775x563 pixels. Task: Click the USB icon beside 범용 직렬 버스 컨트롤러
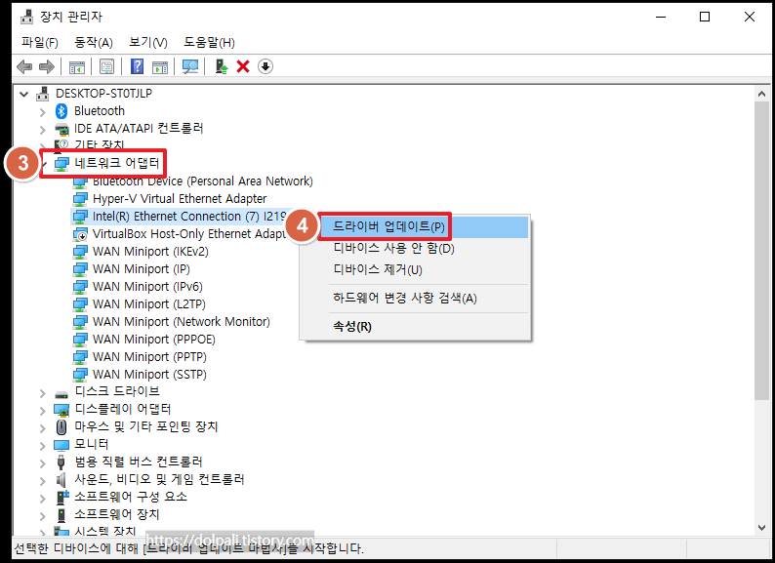click(x=61, y=462)
